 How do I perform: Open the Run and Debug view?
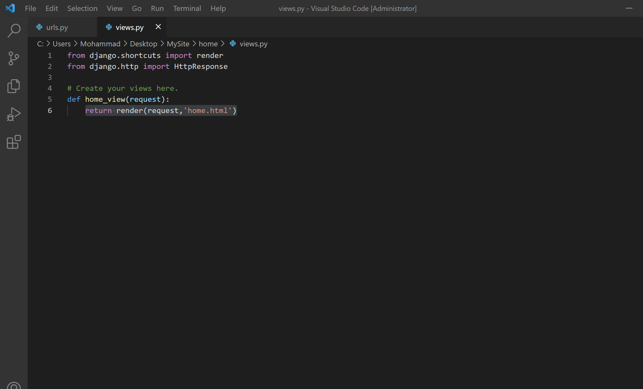[14, 114]
